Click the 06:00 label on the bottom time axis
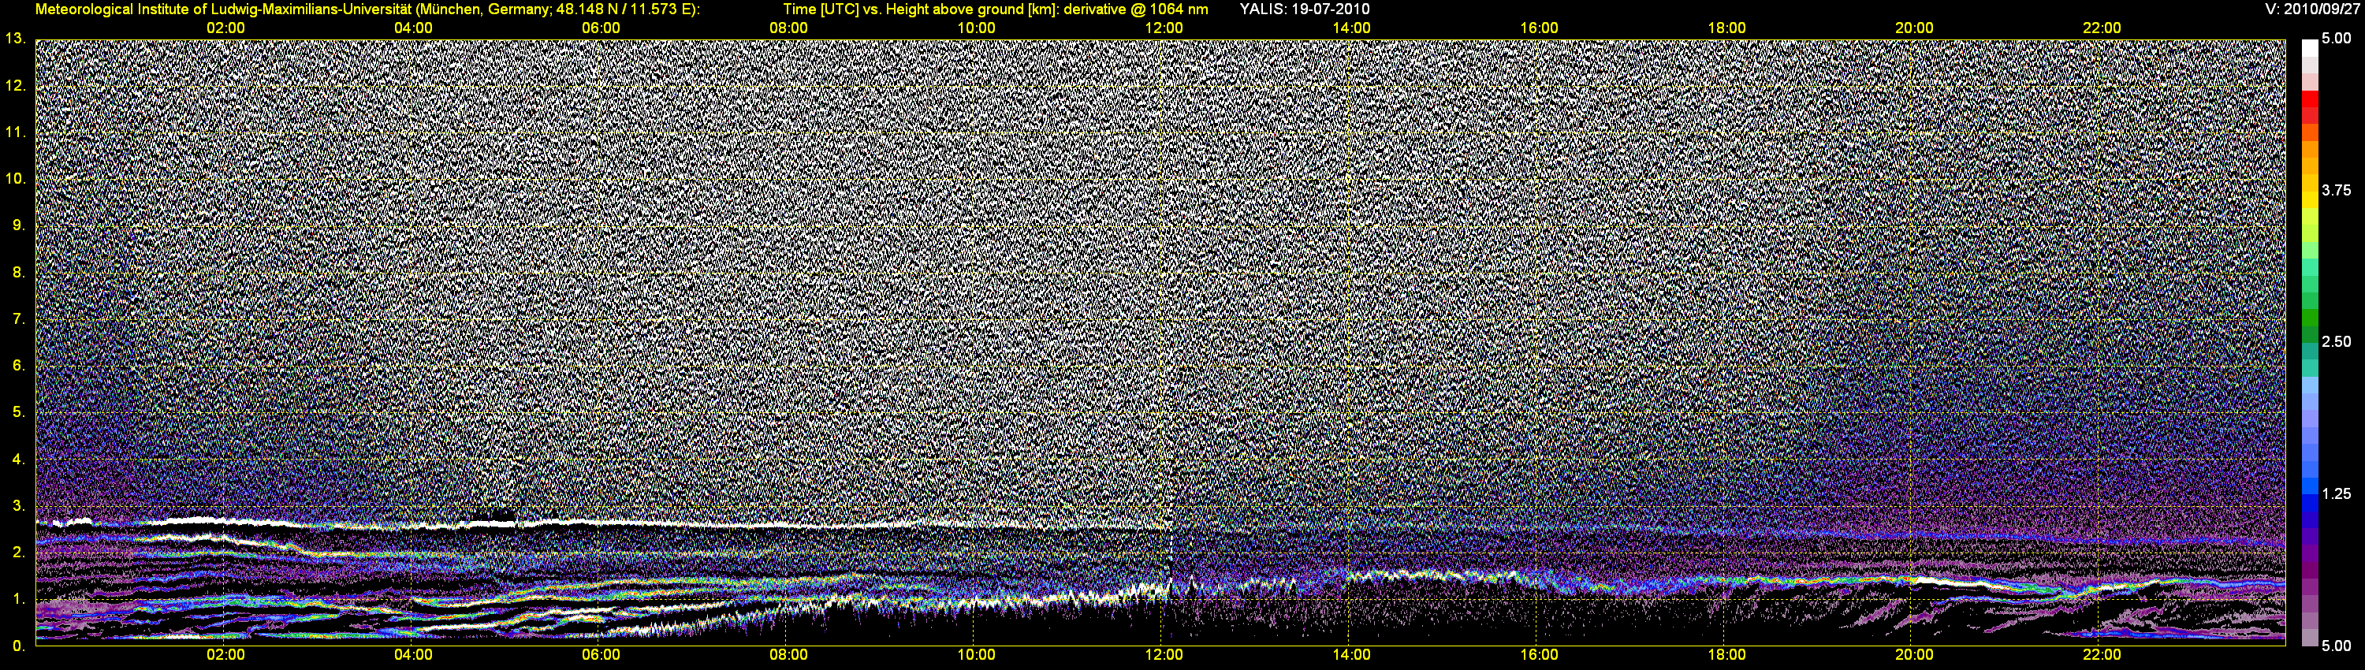Image resolution: width=2365 pixels, height=670 pixels. tap(601, 655)
